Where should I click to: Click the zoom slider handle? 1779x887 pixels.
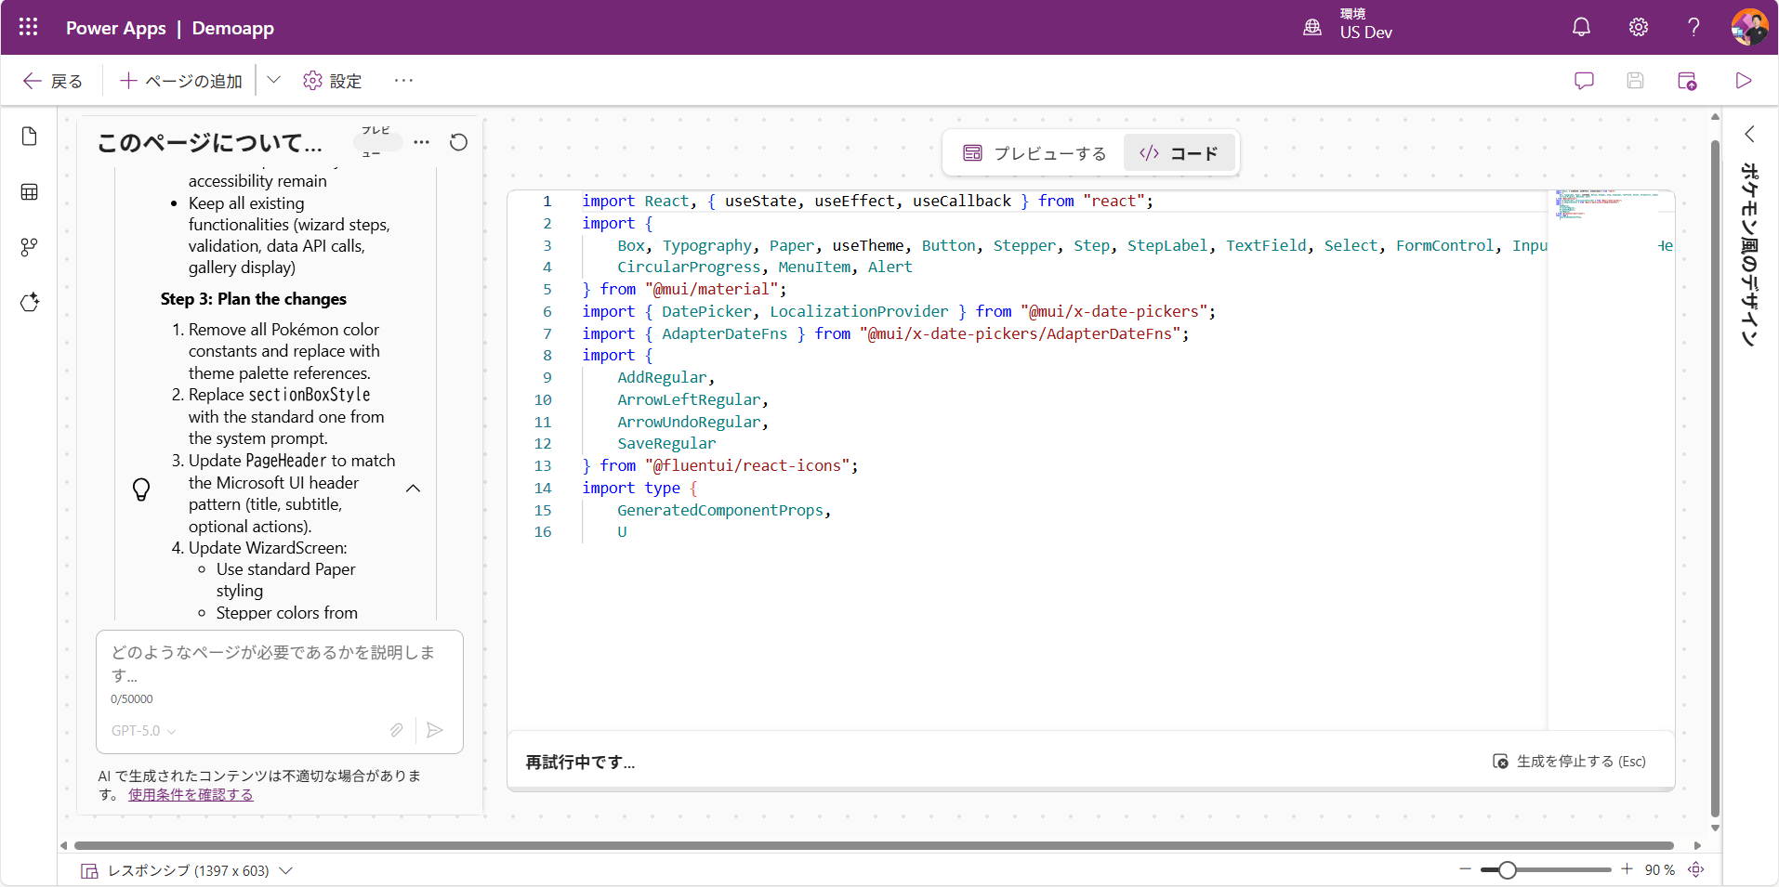(x=1507, y=870)
